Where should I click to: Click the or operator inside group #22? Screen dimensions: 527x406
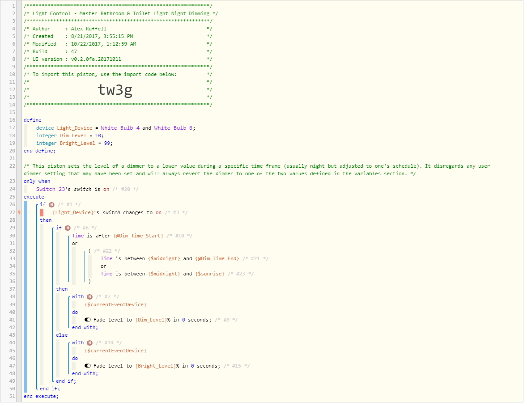coord(103,266)
